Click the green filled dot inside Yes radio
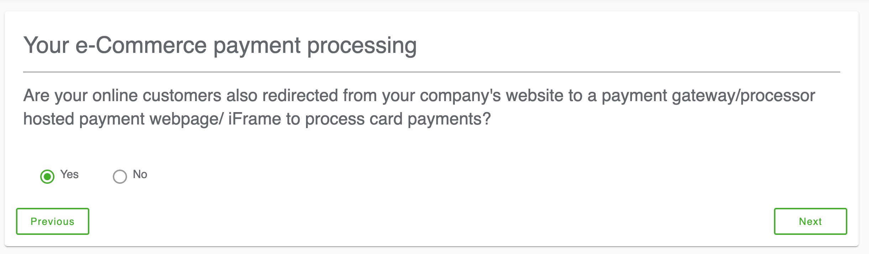Screen dimensions: 869x254 pyautogui.click(x=47, y=176)
